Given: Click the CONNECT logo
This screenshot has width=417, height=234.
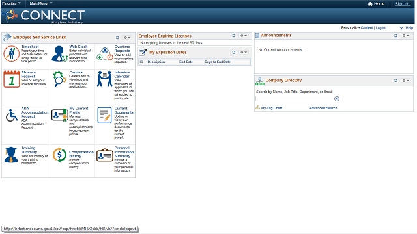Looking at the screenshot, I should [x=44, y=16].
